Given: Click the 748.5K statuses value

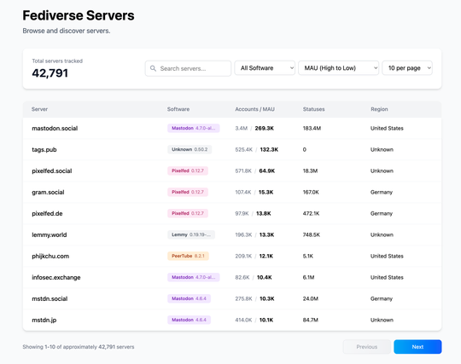Looking at the screenshot, I should (312, 234).
